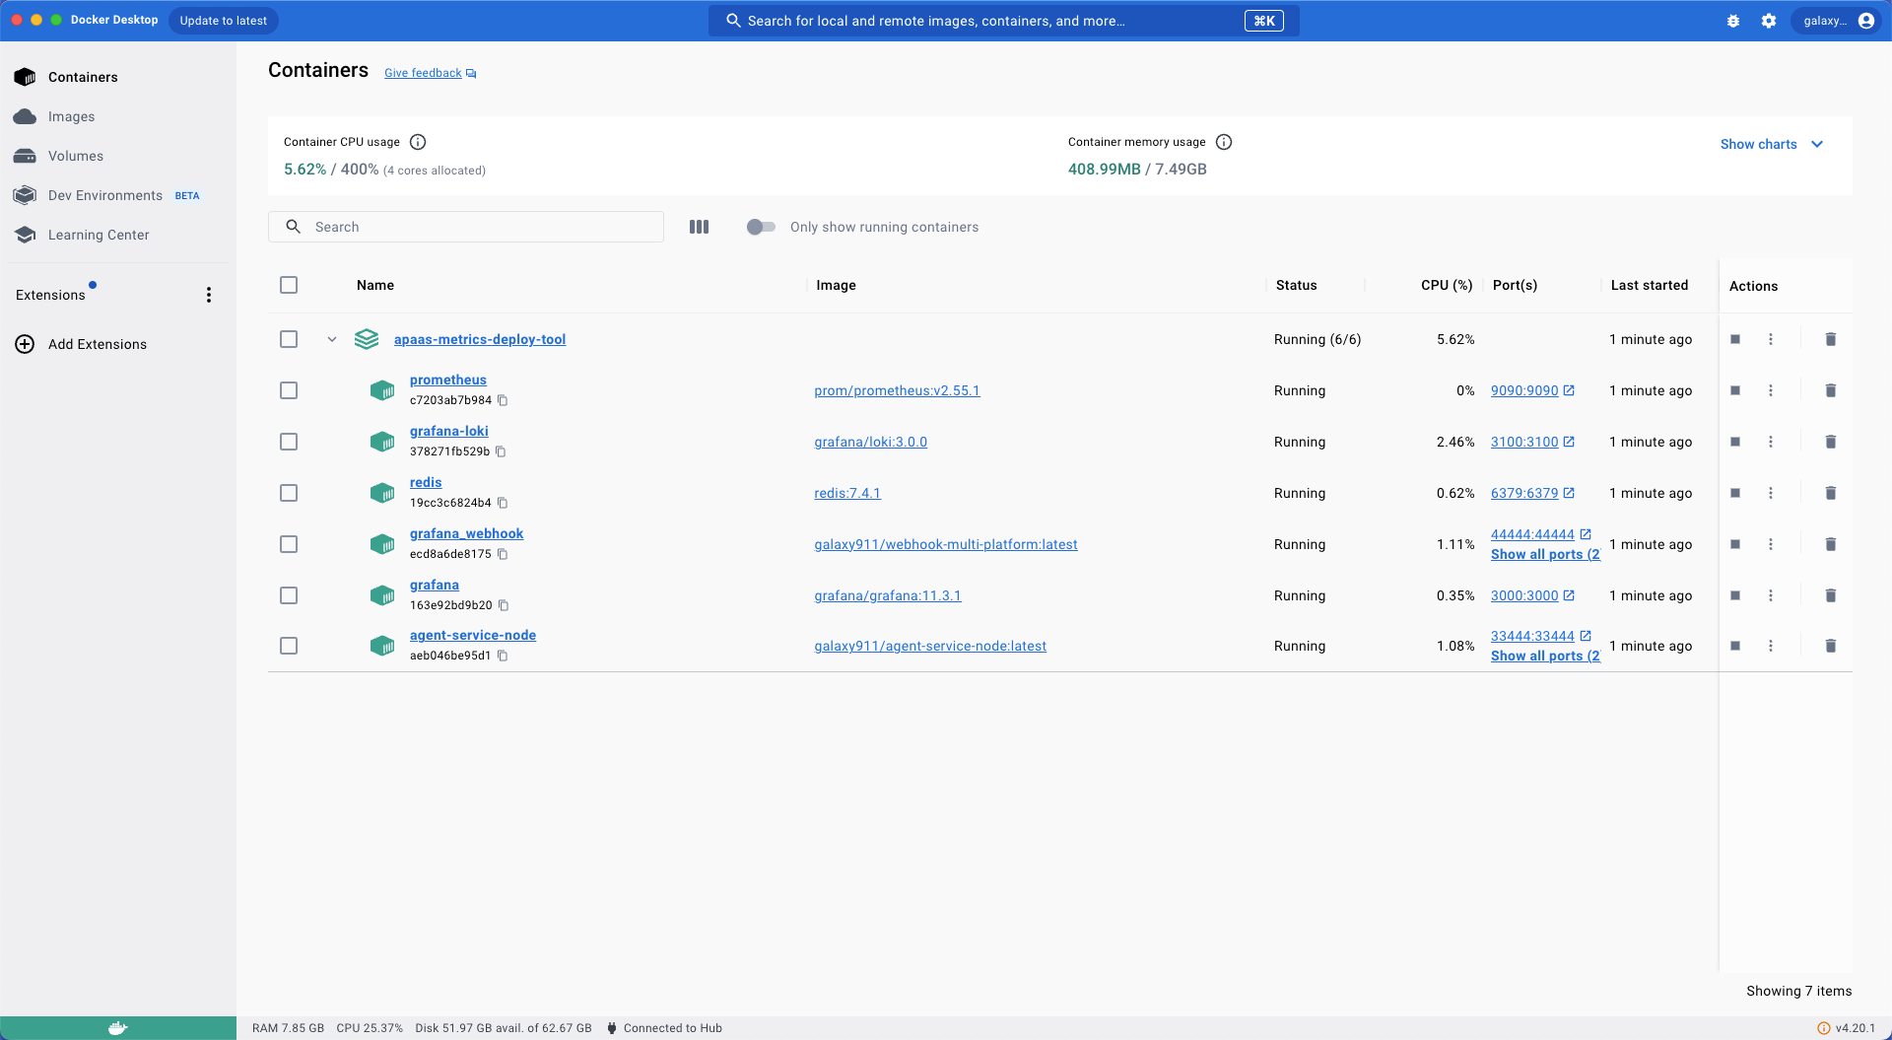Open more actions for apaas-metrics-deploy-tool stack
The height and width of the screenshot is (1040, 1892).
(1771, 339)
